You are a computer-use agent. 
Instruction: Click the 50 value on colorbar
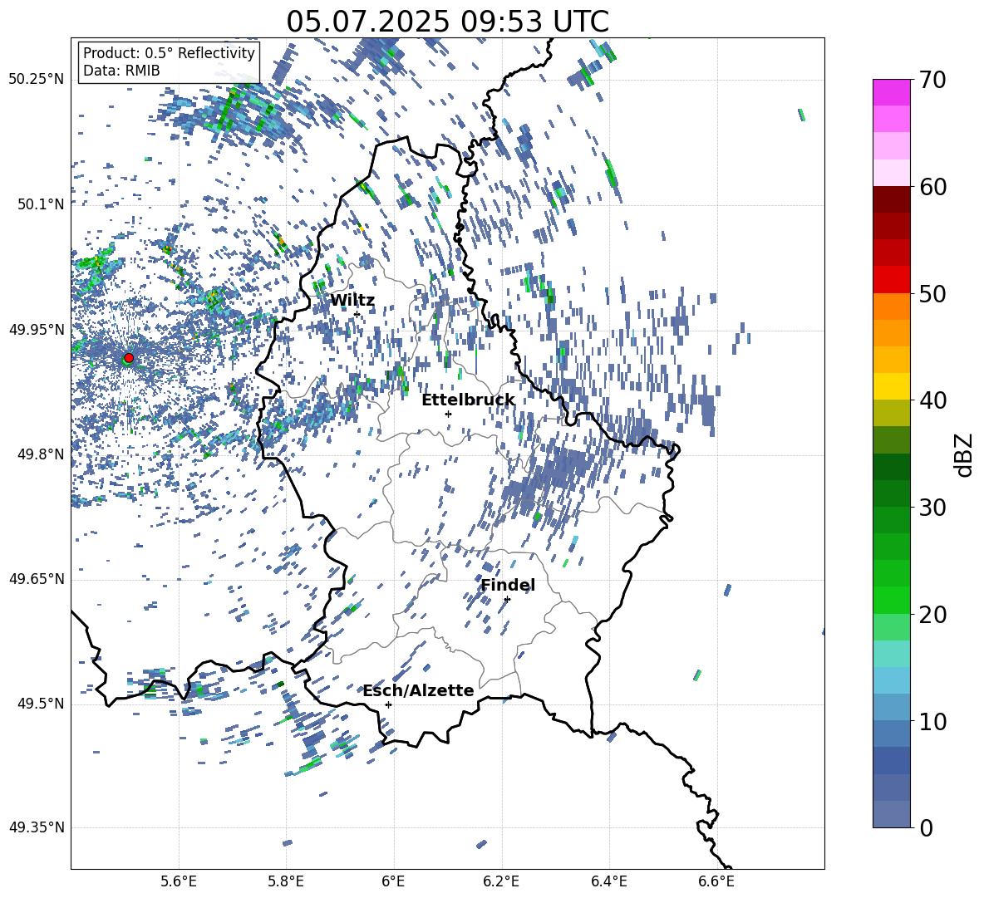click(932, 294)
